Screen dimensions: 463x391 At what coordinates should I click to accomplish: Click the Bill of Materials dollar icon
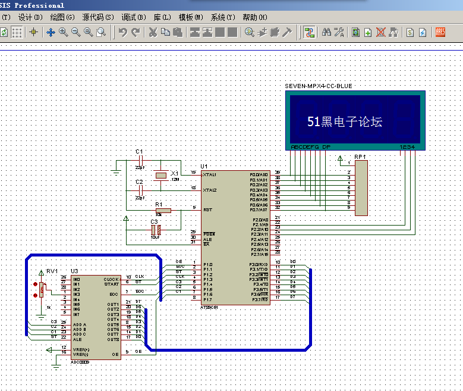410,32
